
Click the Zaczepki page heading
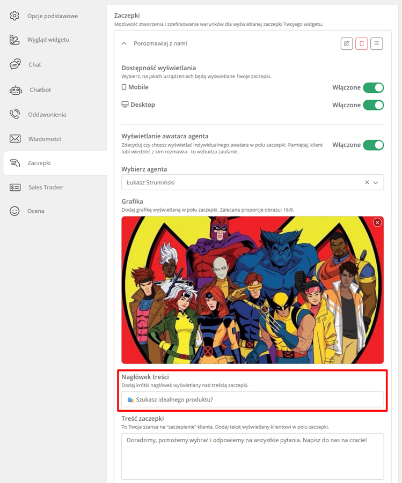coord(127,16)
